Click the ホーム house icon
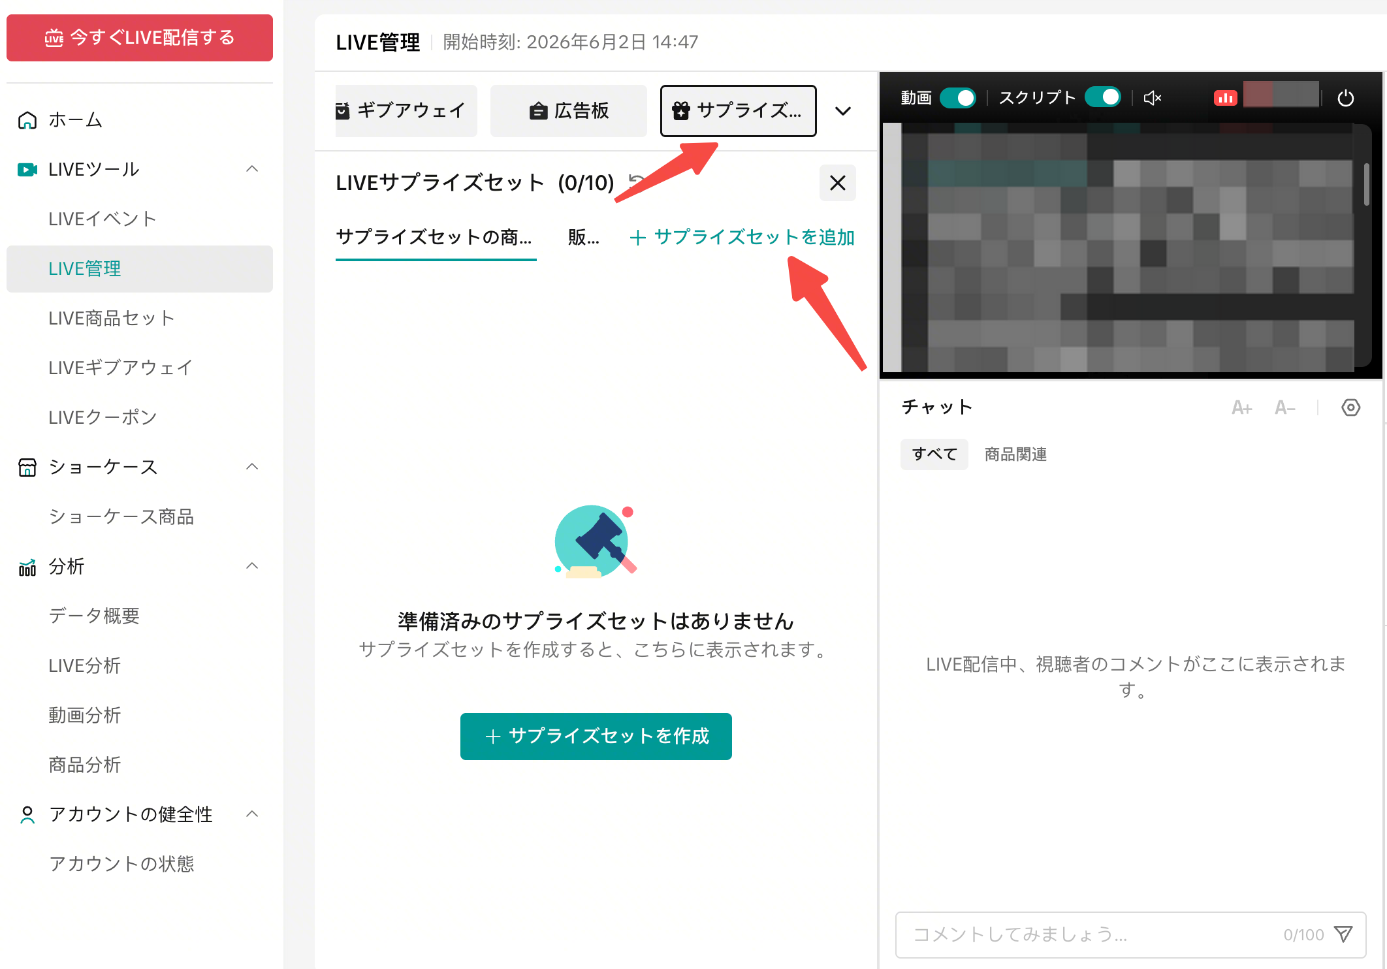 point(27,120)
